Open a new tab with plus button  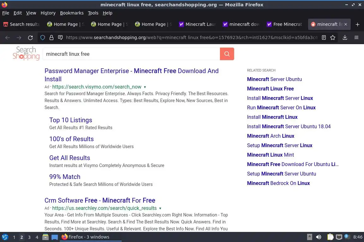(357, 24)
